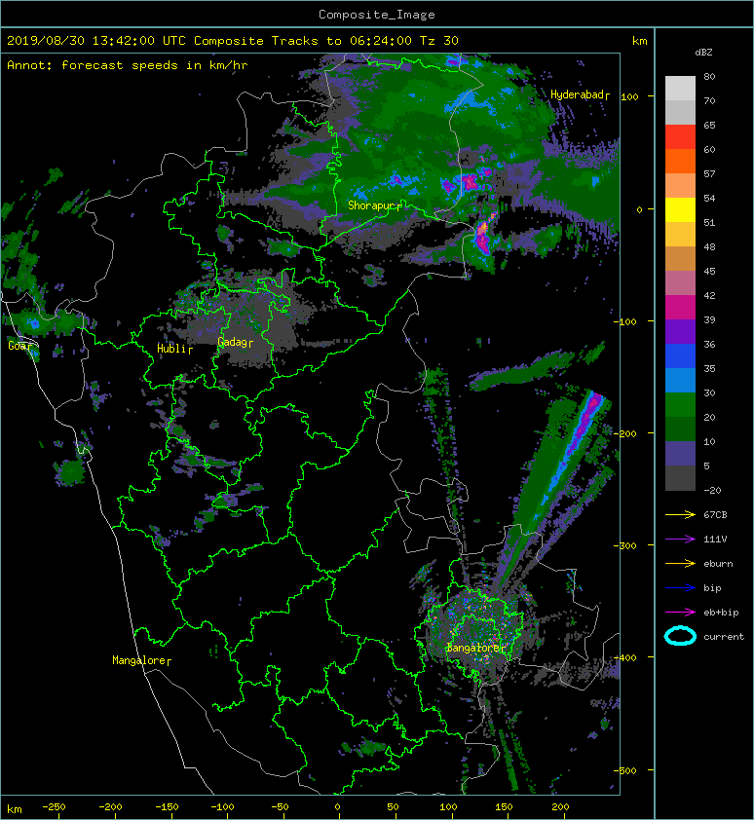
Task: Click the 2019/08/30 13:42:00 UTC timestamp
Action: (96, 41)
